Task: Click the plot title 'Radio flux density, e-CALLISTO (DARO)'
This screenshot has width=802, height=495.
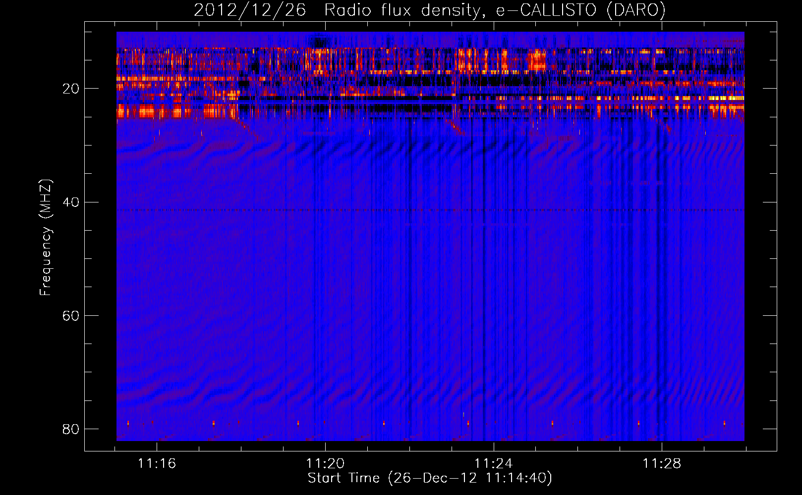Action: (495, 10)
